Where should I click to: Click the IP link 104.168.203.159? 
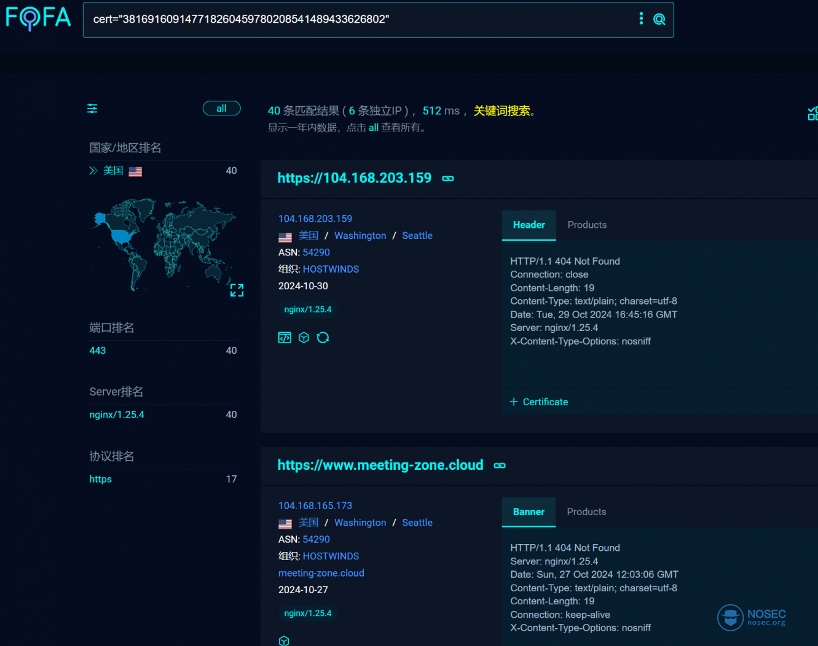(x=315, y=219)
